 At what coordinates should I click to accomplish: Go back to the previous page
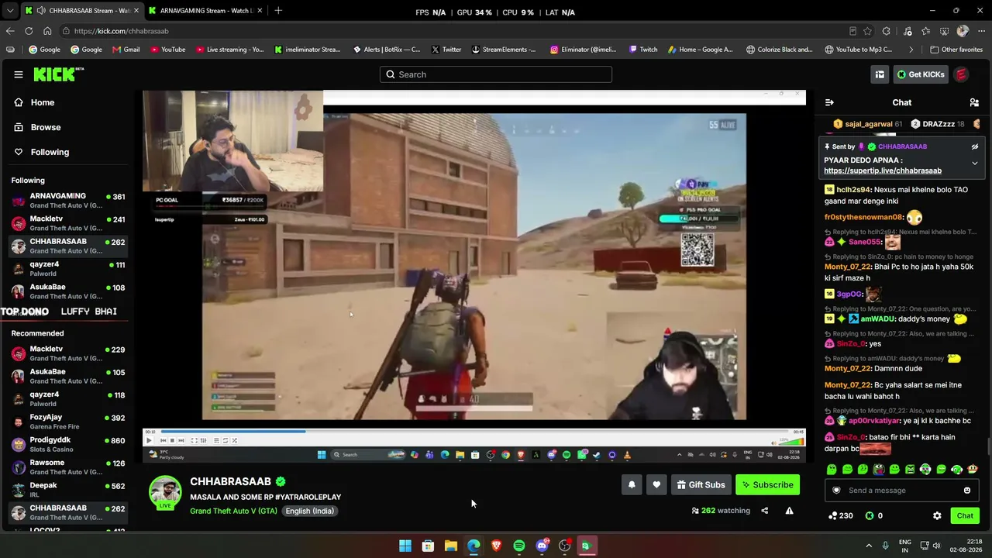click(x=10, y=31)
